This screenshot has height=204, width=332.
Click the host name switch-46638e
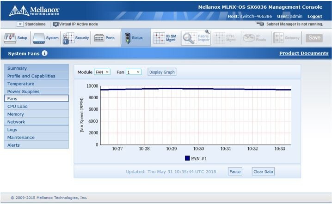coord(256,16)
